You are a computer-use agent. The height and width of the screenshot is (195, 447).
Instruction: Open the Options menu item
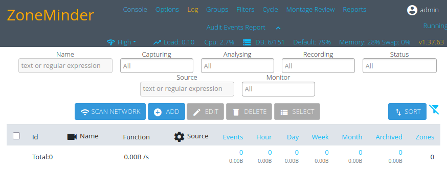[167, 9]
